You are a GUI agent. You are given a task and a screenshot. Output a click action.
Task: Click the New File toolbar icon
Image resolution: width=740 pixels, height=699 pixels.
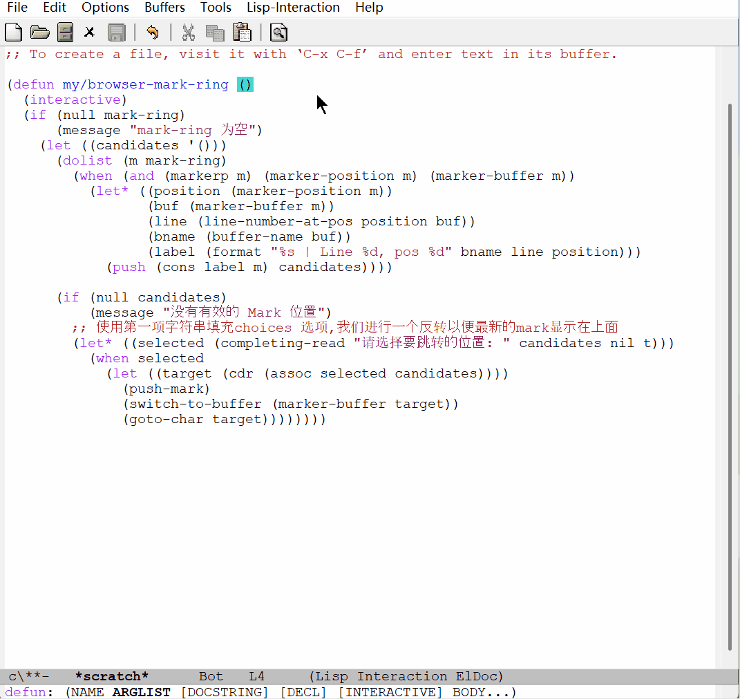point(13,32)
